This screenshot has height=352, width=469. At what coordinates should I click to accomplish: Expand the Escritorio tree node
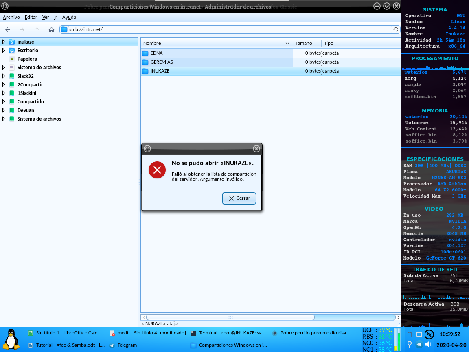coord(4,50)
